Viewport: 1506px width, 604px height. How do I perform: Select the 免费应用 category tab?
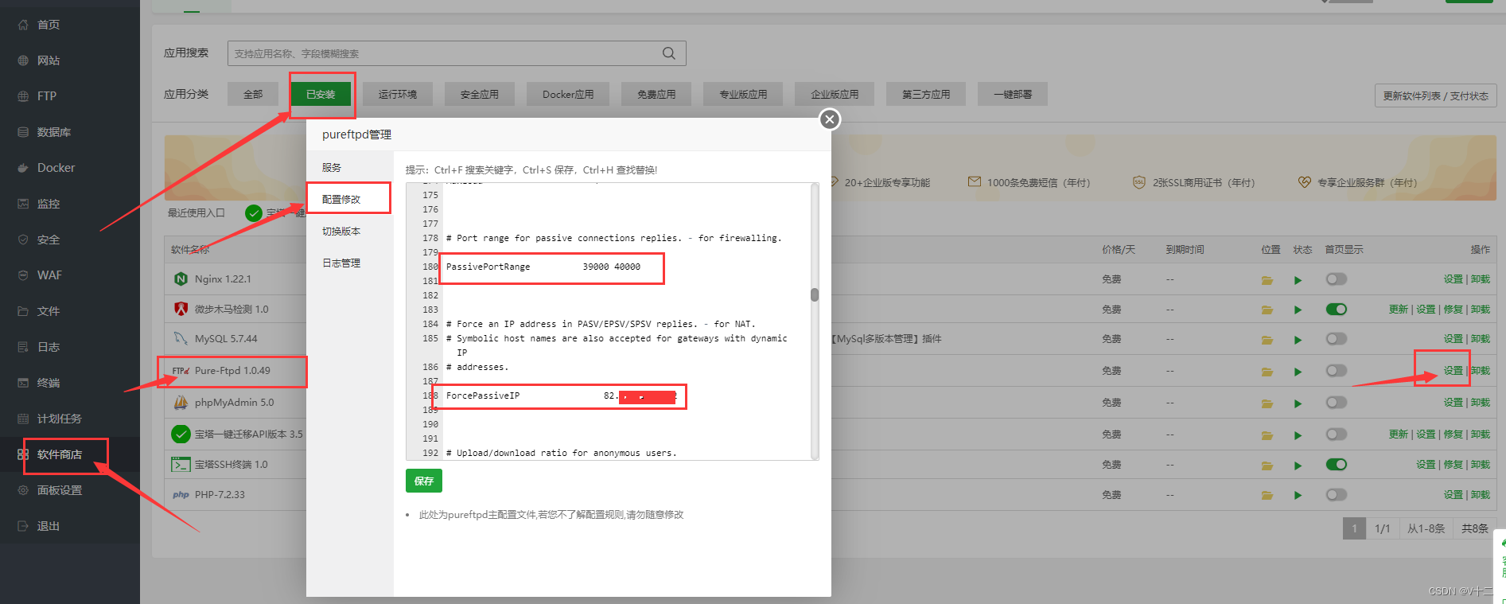(656, 94)
